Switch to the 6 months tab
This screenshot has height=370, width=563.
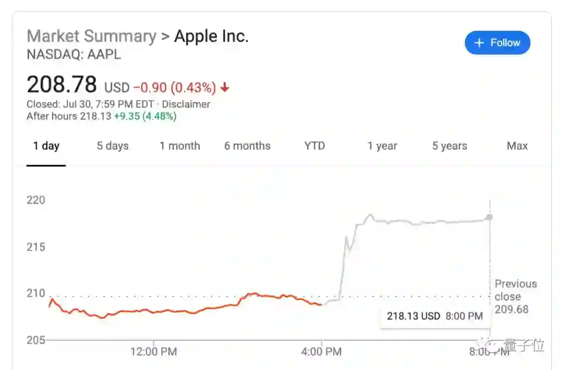[x=247, y=146]
